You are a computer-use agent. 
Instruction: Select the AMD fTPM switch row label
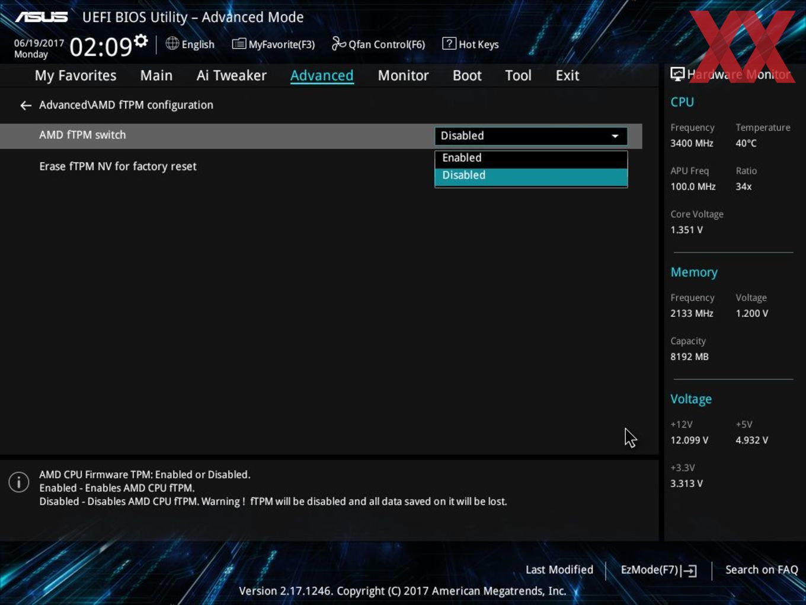82,135
